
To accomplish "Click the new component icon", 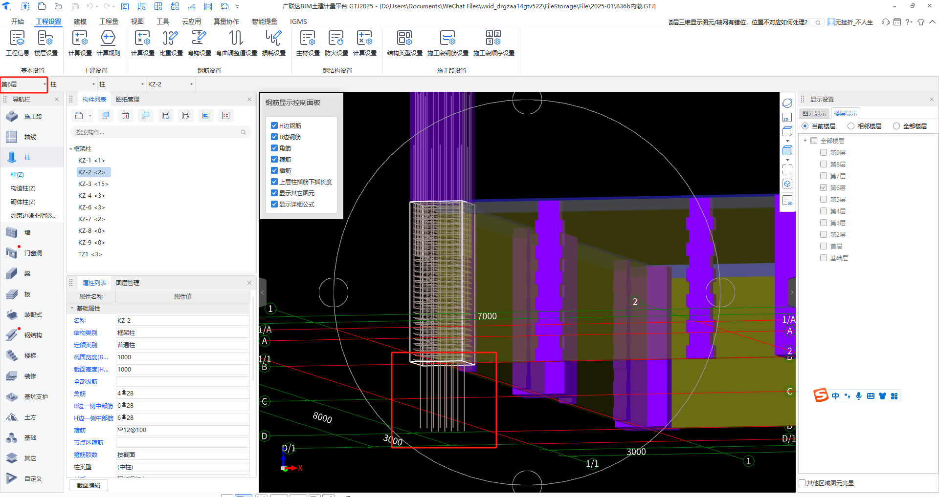I will tap(79, 116).
